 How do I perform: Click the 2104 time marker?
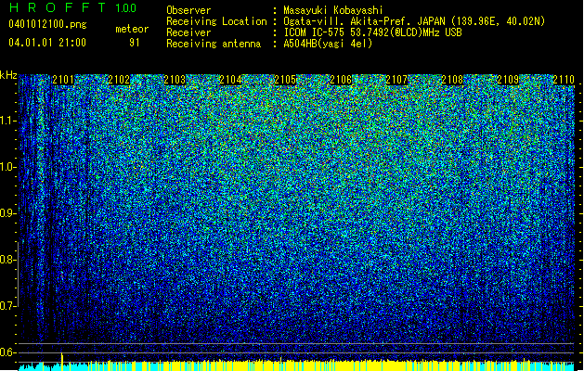click(230, 80)
